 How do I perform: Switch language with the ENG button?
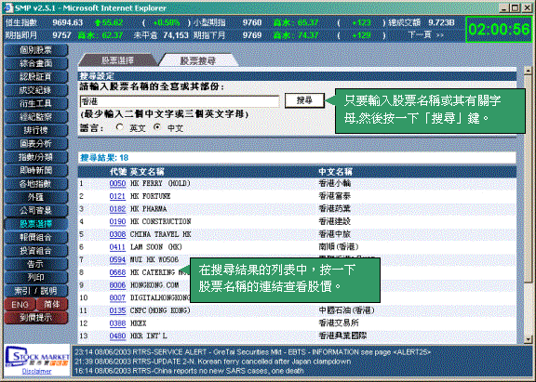point(20,305)
